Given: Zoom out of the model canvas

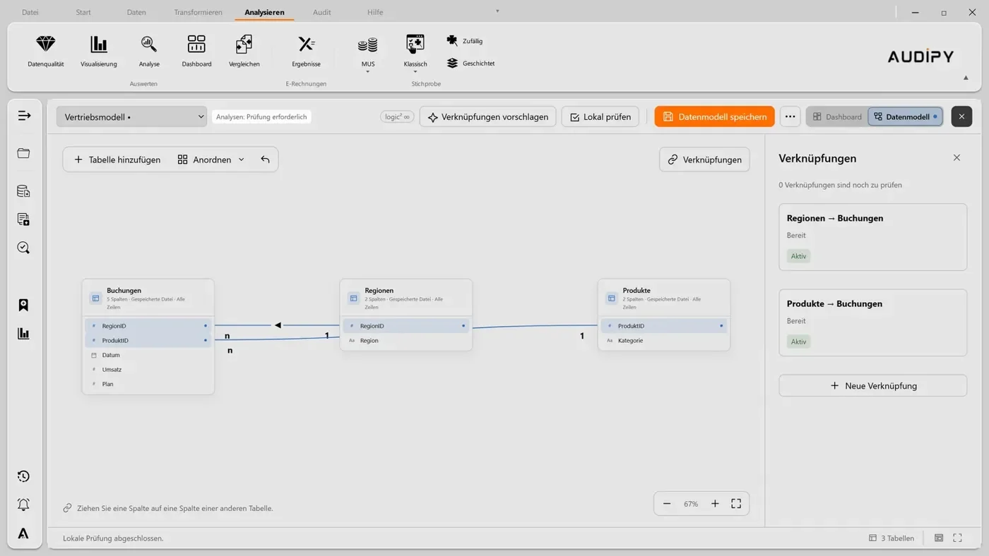Looking at the screenshot, I should pyautogui.click(x=667, y=504).
